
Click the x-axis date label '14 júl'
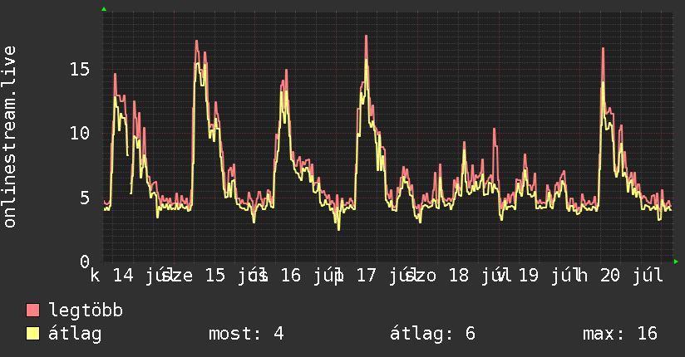pos(142,276)
